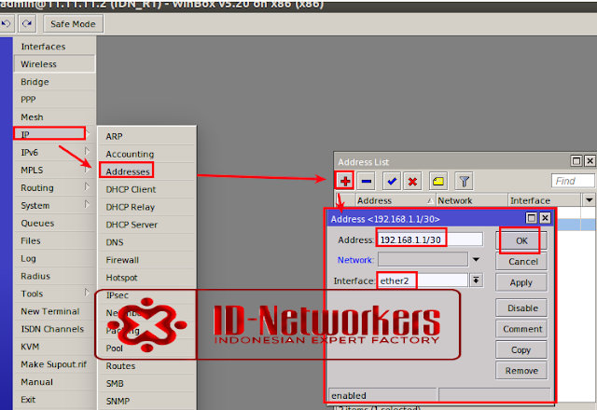Click the Find field in Address List

573,181
